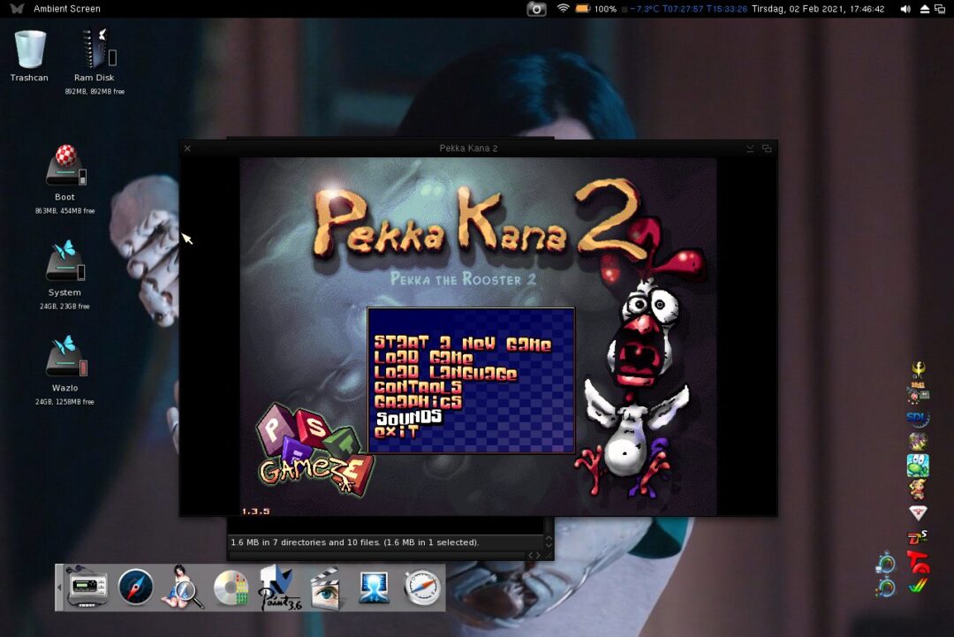Screen dimensions: 954x637
Task: Click the camera screenshot icon in the top bar
Action: point(536,9)
